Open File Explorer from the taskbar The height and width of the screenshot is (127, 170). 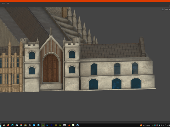point(25,125)
